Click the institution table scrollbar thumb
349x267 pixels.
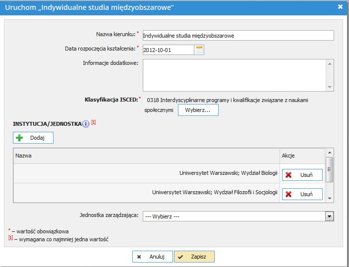330,169
